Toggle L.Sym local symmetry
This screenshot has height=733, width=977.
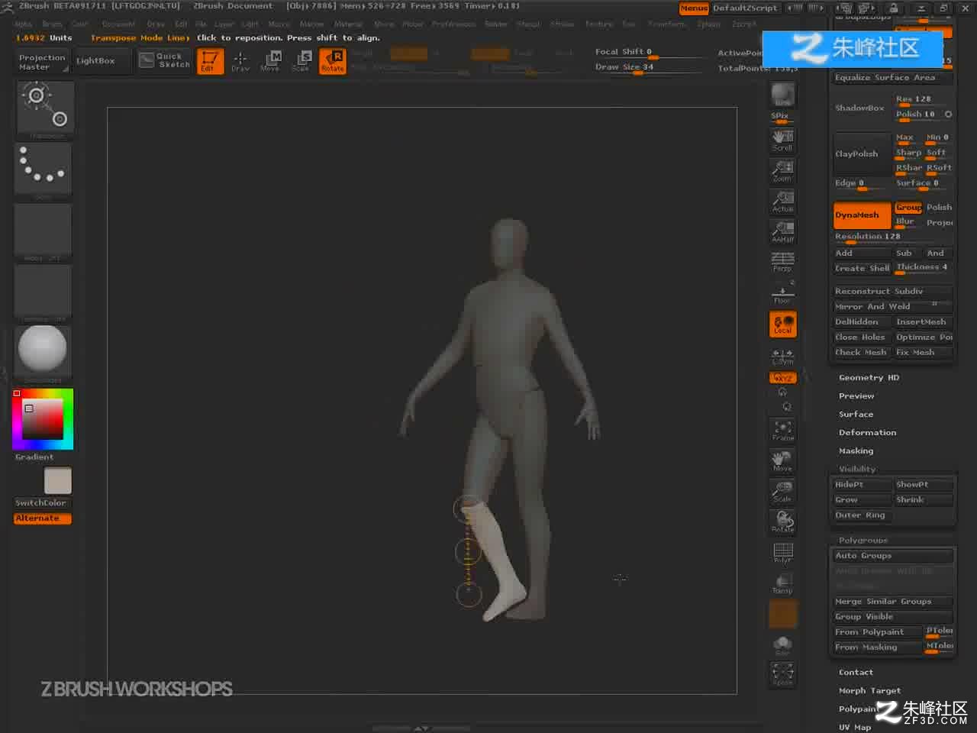pyautogui.click(x=782, y=357)
